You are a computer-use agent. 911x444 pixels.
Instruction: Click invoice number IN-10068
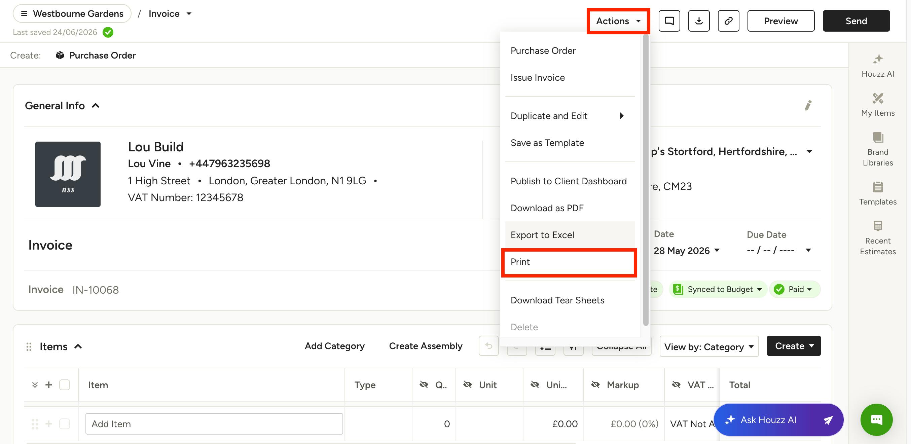pos(96,290)
